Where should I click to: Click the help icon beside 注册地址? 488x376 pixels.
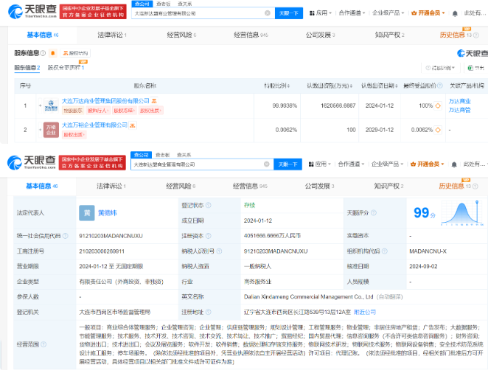point(208,312)
